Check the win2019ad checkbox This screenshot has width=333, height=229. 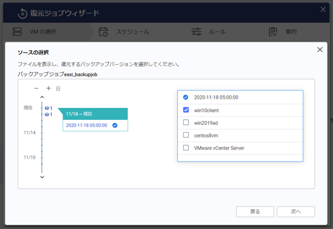(x=186, y=122)
